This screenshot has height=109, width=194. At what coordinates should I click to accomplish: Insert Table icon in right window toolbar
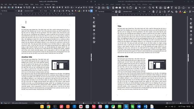coord(160,8)
